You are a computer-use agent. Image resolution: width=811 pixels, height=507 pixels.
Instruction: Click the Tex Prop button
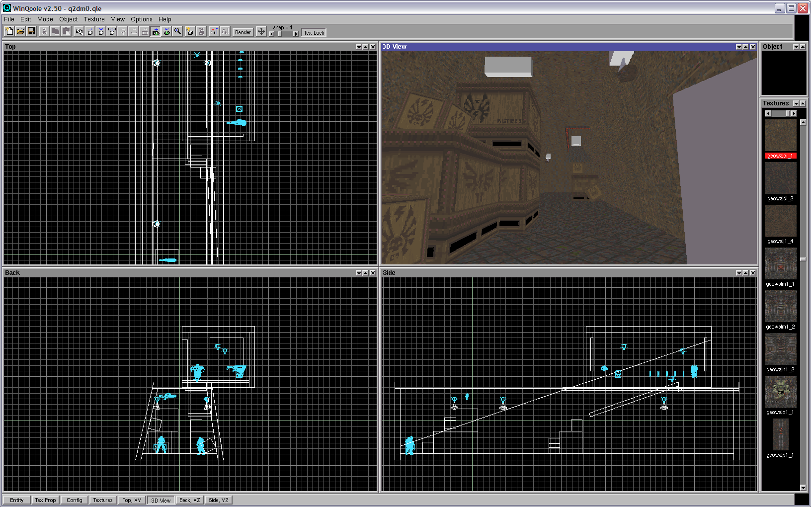tap(45, 500)
